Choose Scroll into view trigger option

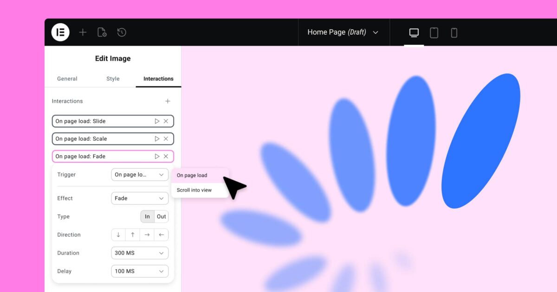[200, 190]
